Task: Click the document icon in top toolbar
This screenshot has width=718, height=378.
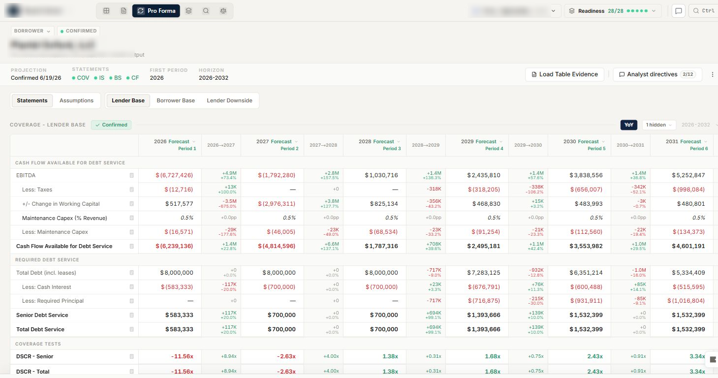Action: [x=124, y=11]
